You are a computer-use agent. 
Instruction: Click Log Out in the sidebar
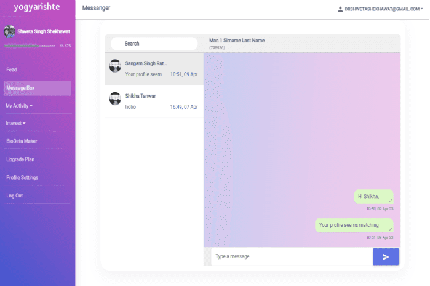(15, 196)
